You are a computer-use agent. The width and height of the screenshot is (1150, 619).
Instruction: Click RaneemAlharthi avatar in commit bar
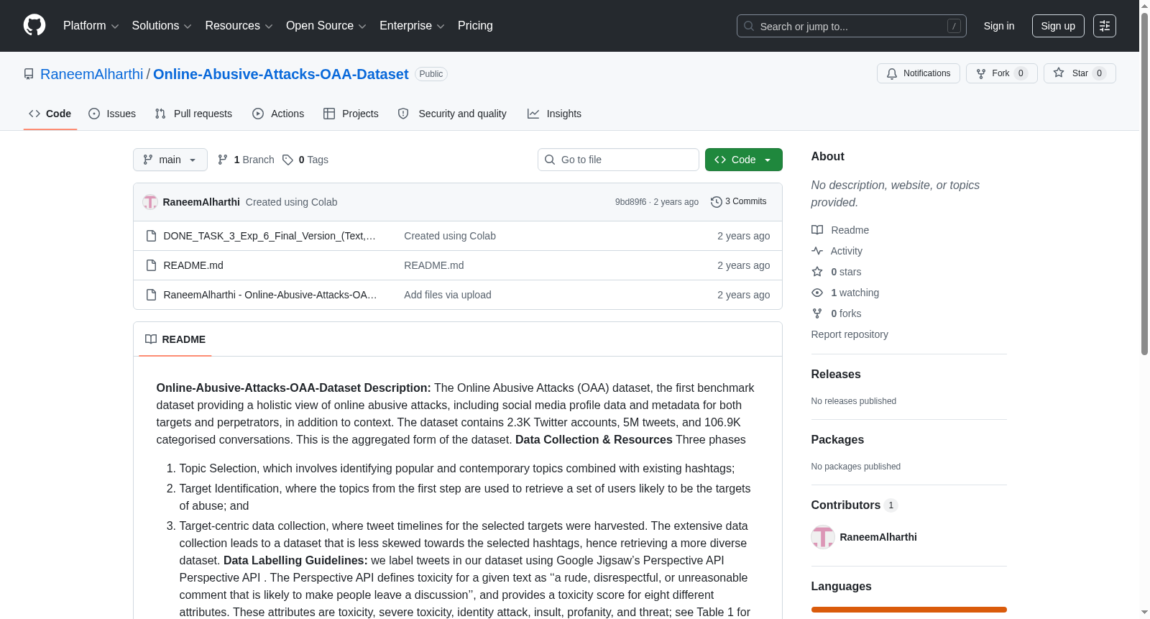pyautogui.click(x=150, y=202)
